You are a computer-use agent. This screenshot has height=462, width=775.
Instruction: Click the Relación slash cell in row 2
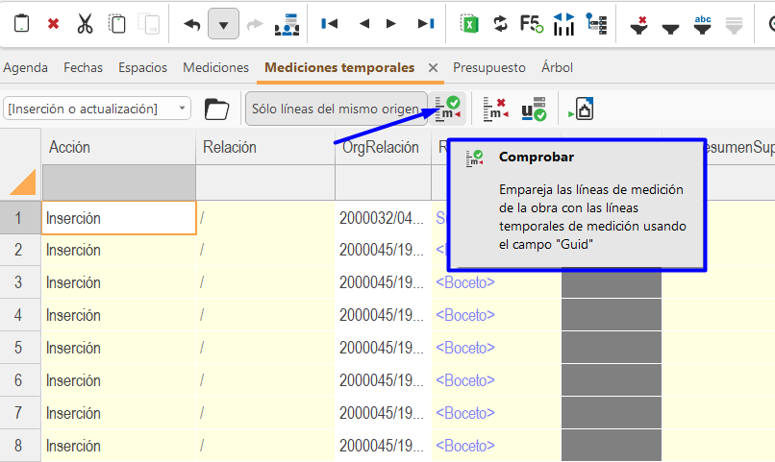click(x=265, y=250)
